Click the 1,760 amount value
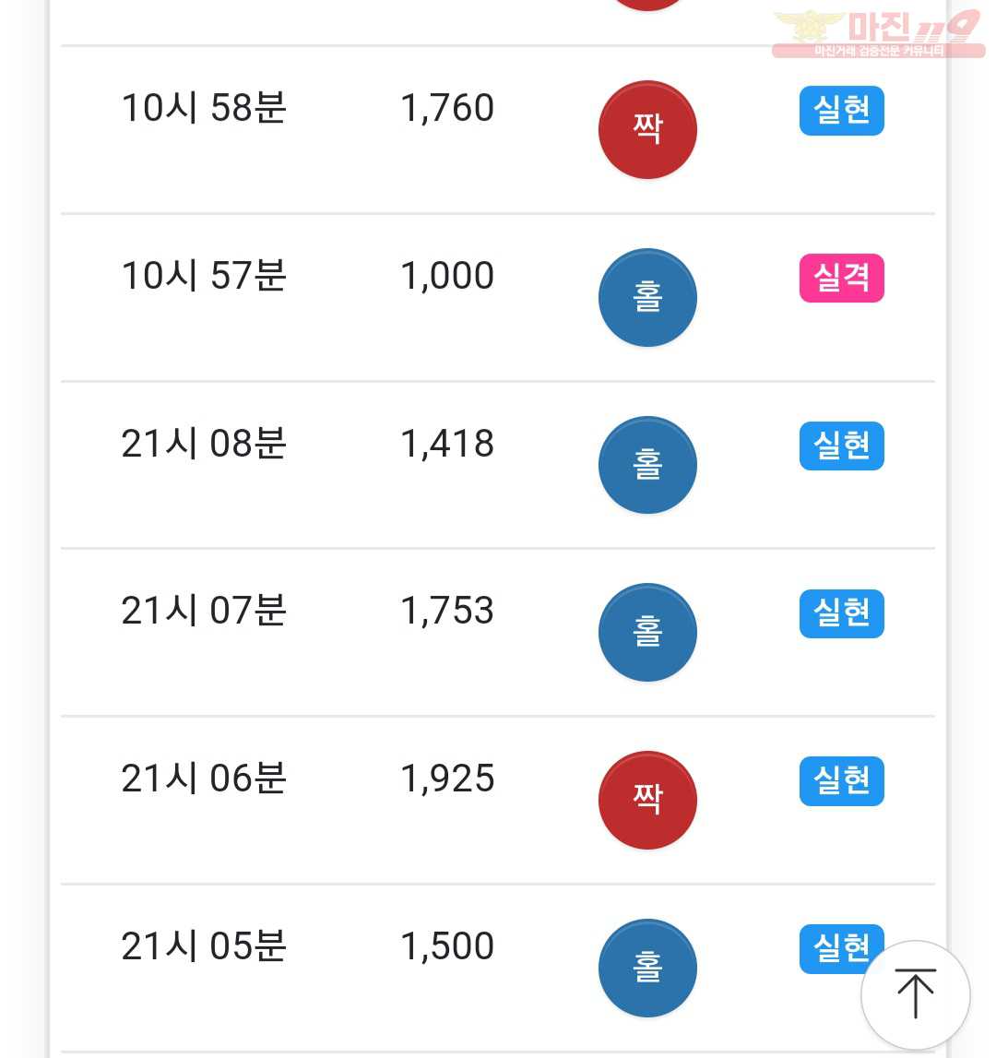Viewport: 996px width, 1058px height. point(447,108)
